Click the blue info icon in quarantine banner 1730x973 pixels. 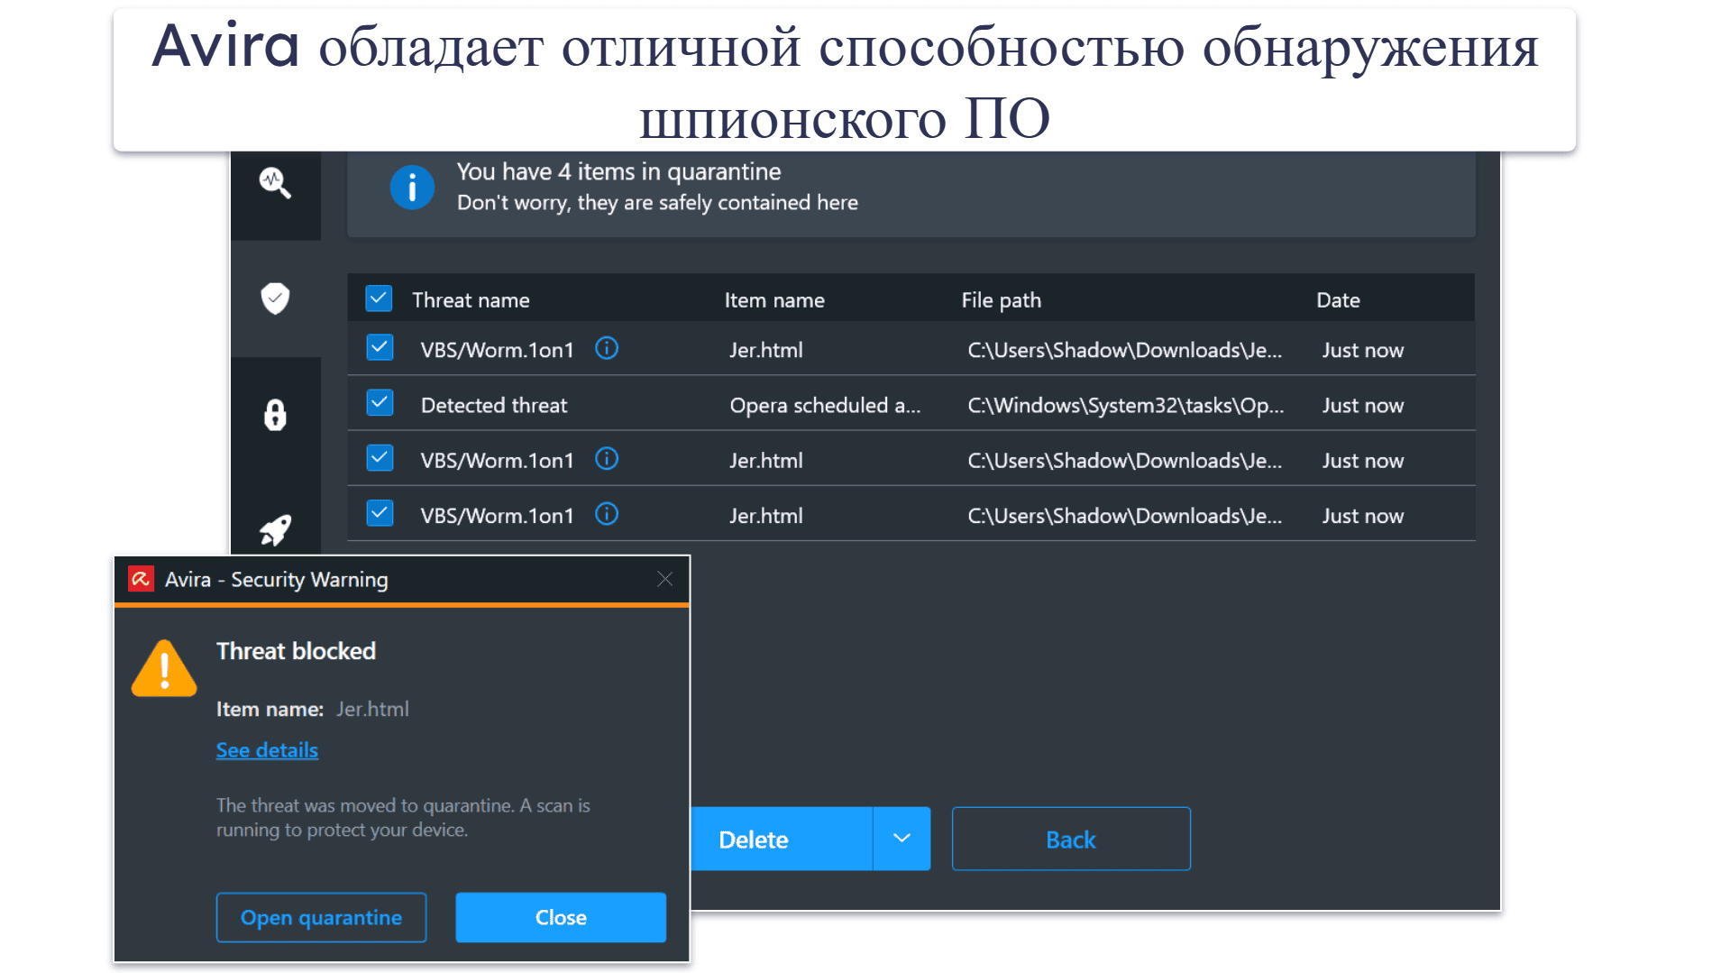coord(412,188)
